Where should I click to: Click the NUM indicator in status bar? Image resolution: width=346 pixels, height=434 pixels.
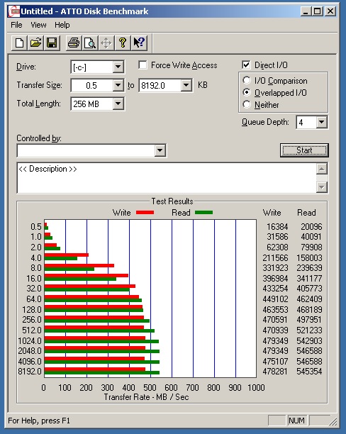[x=297, y=421]
